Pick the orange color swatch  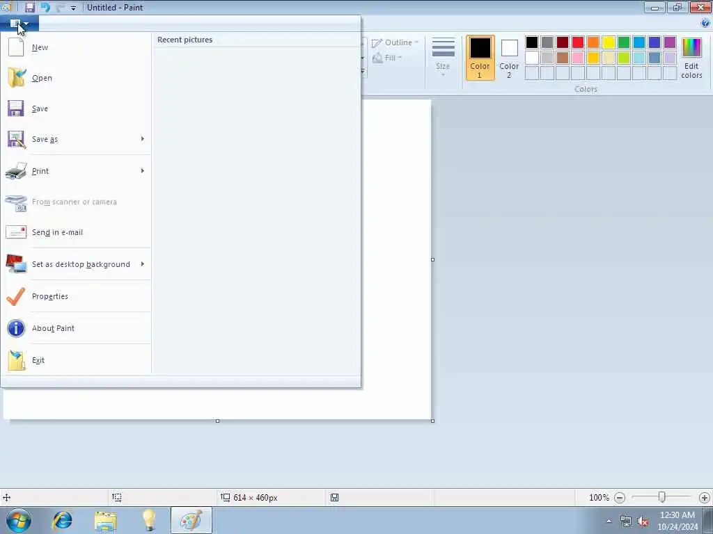tap(593, 42)
